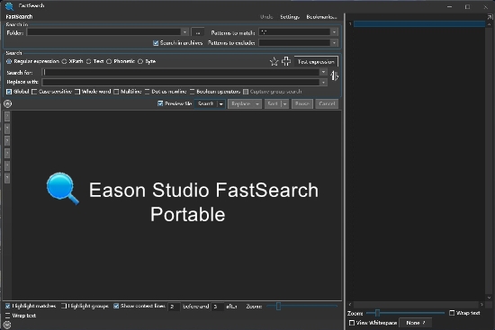Click in the Replace with input field

181,83
